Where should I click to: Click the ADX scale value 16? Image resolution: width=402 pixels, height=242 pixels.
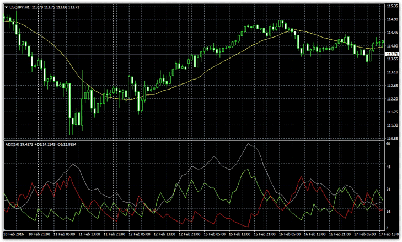point(388,212)
